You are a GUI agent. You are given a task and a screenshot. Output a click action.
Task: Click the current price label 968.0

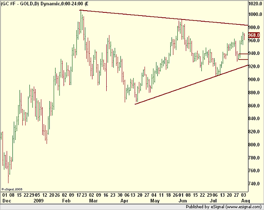(254, 35)
